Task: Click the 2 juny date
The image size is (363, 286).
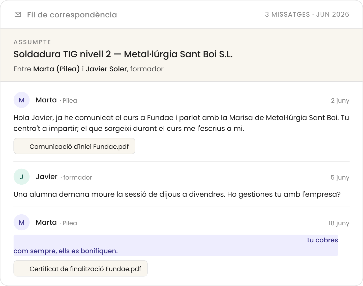Action: [340, 101]
